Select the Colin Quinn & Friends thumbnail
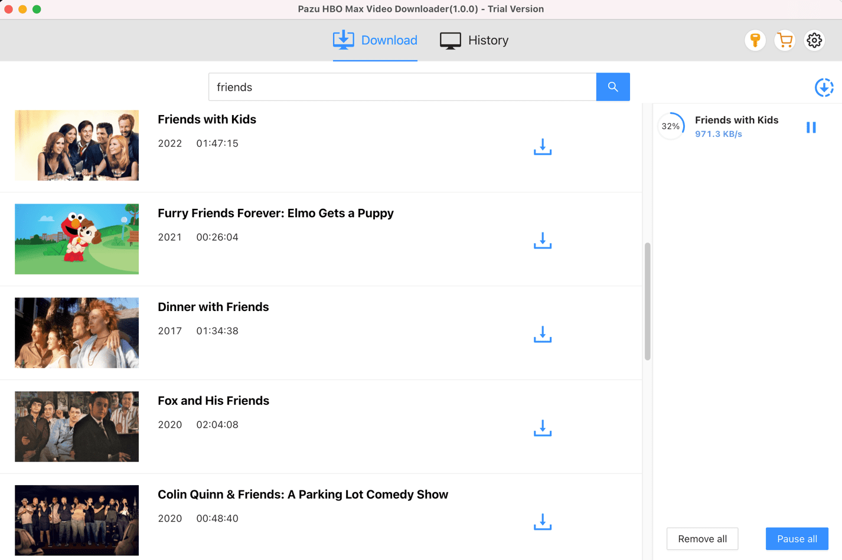This screenshot has width=842, height=560. pyautogui.click(x=77, y=520)
